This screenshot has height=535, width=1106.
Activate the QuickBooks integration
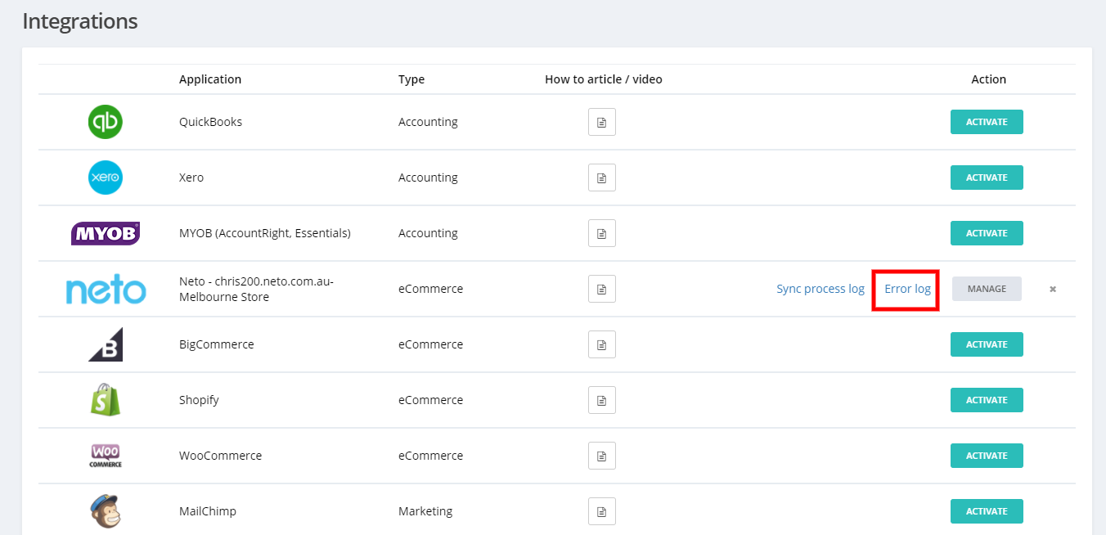coord(986,122)
